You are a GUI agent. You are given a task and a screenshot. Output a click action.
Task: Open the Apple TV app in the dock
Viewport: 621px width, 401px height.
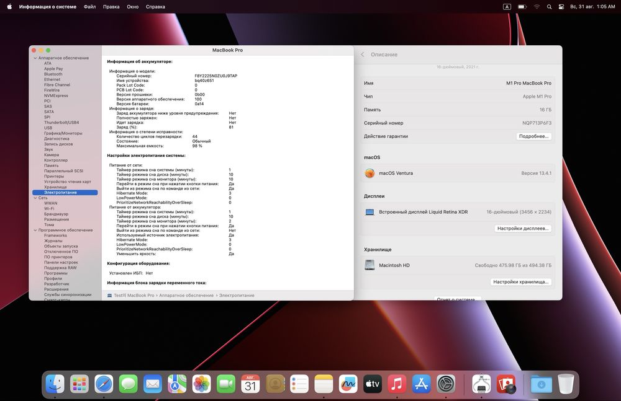(373, 384)
